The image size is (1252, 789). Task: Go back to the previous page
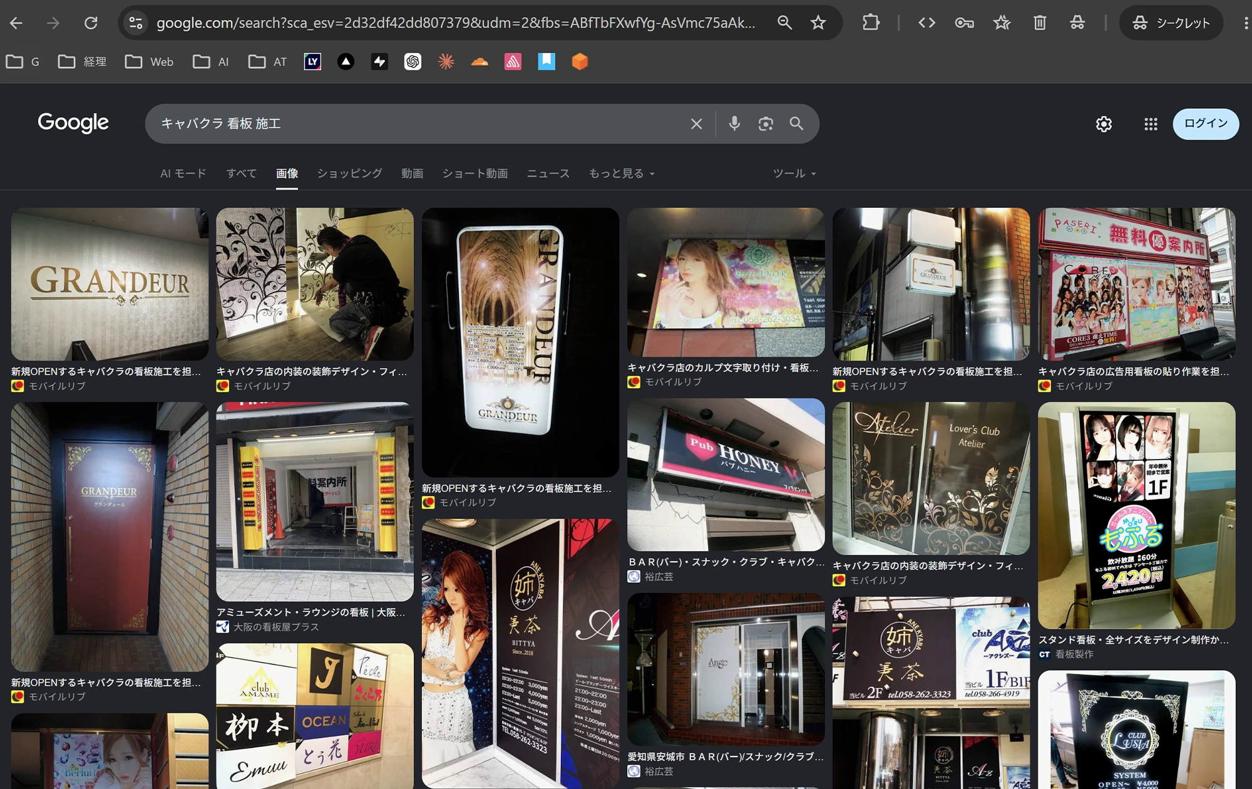16,23
